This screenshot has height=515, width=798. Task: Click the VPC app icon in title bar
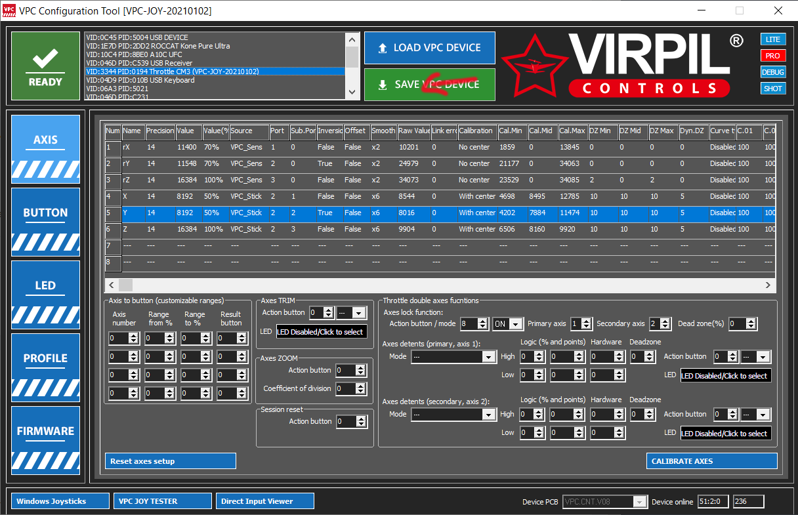point(9,11)
